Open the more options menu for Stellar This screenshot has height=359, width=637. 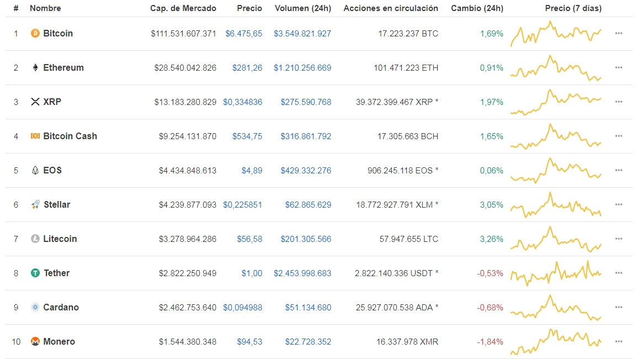pos(619,204)
